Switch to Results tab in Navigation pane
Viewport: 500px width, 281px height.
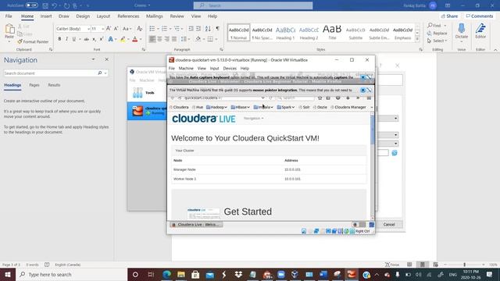pyautogui.click(x=54, y=85)
